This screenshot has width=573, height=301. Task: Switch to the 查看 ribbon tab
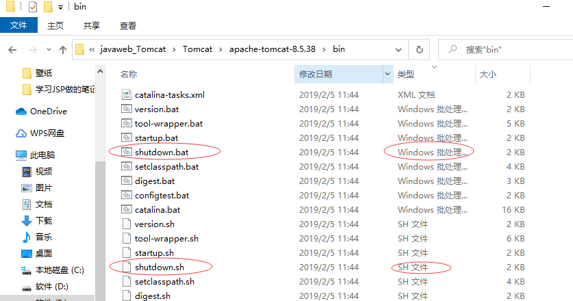point(127,25)
